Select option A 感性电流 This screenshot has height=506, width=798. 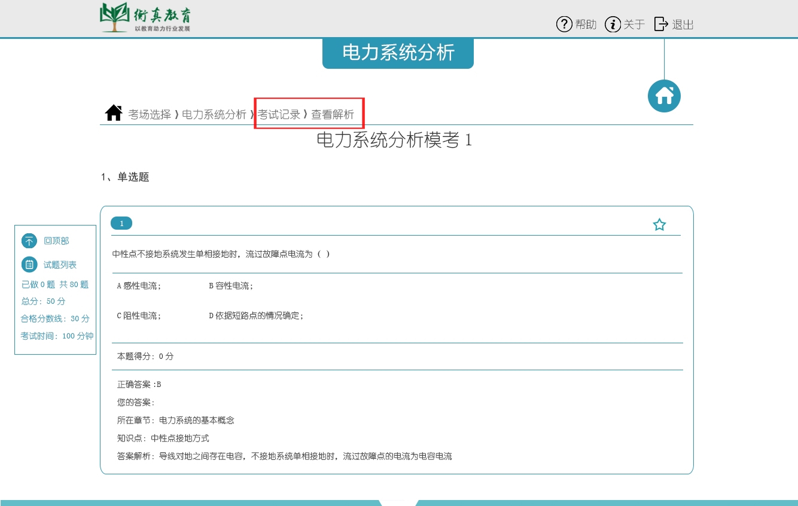pos(139,286)
